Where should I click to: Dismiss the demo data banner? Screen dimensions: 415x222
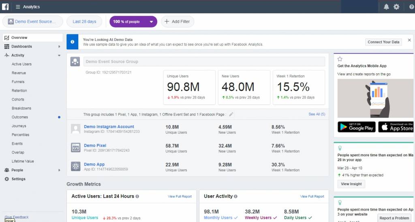pos(409,40)
